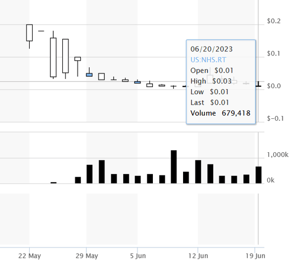The width and height of the screenshot is (302, 272).
Task: Select the blue candlestick near 5 Jun
Action: tap(137, 82)
